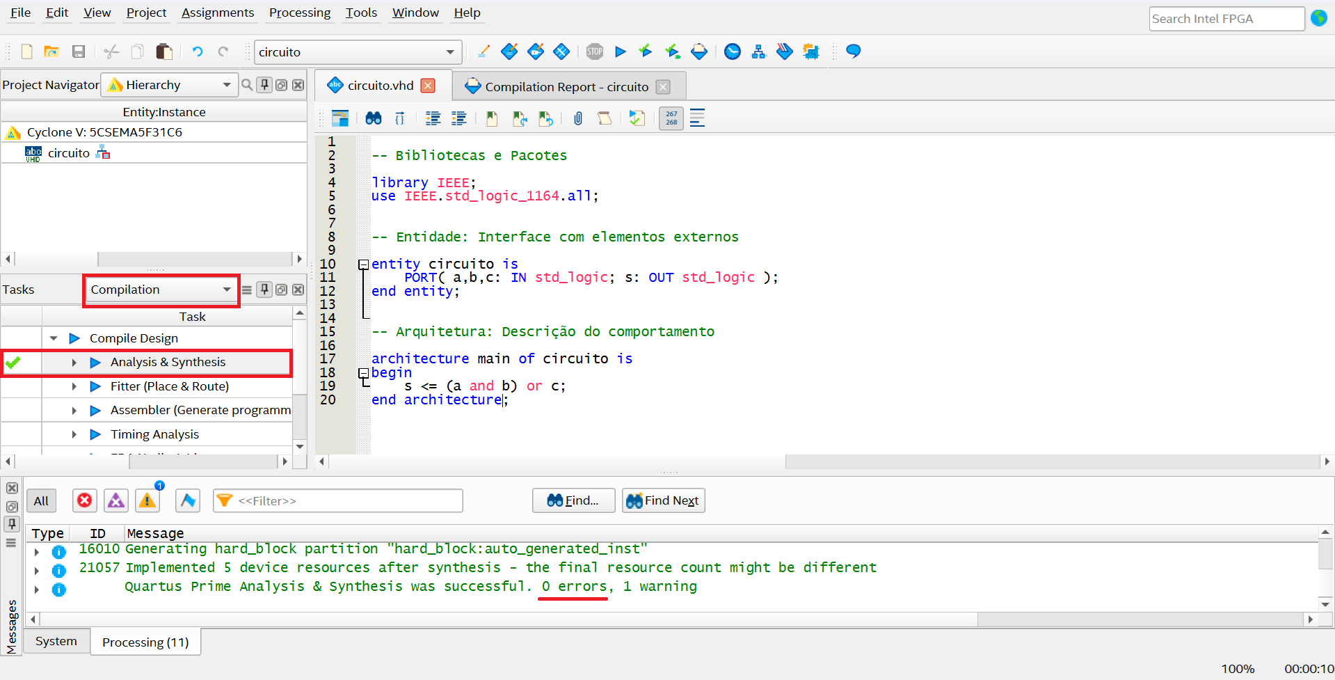Expand the Fitter (Place & Route) task
This screenshot has width=1335, height=680.
pyautogui.click(x=74, y=386)
